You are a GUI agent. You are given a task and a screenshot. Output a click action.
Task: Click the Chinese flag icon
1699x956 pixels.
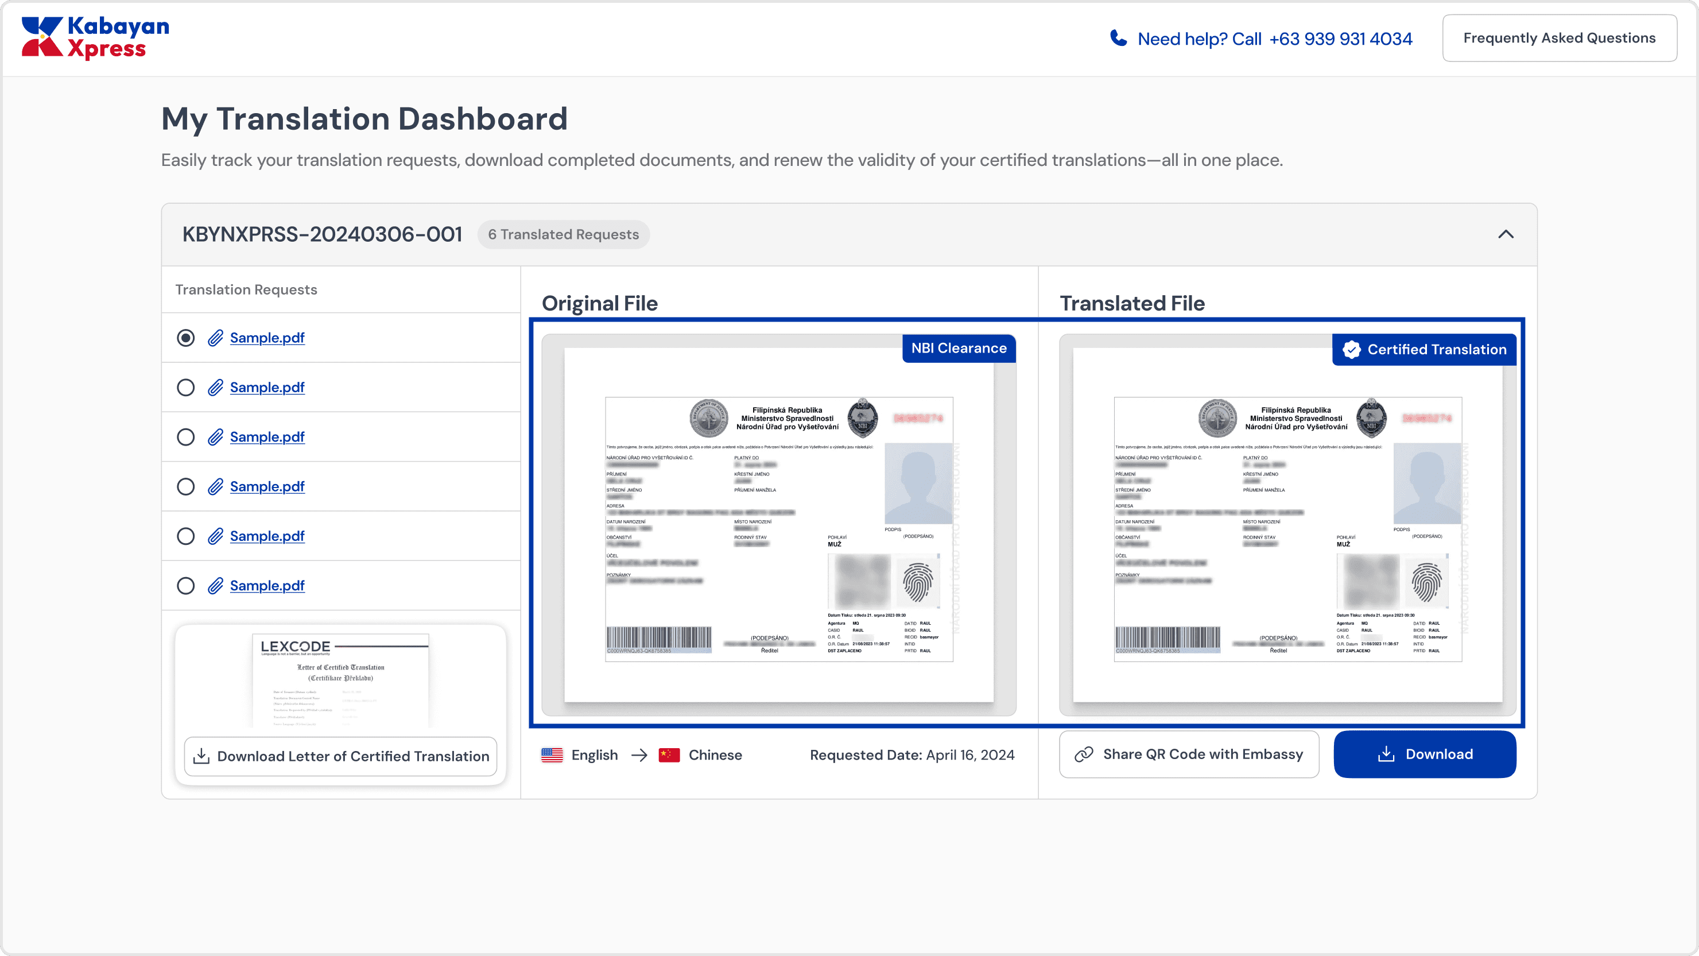[x=669, y=755]
